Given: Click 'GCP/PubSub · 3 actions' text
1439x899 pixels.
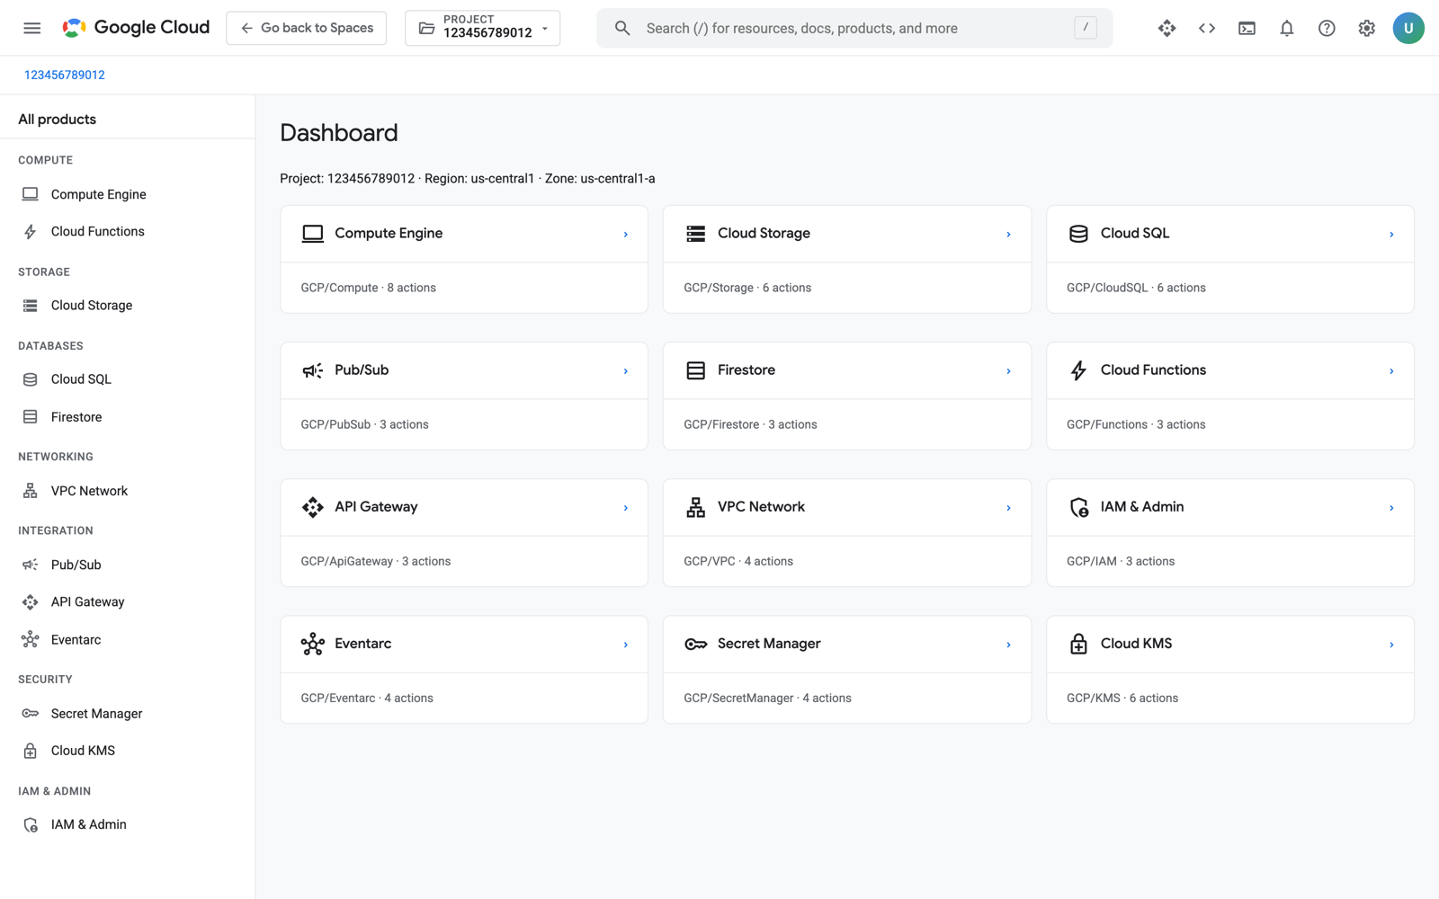Looking at the screenshot, I should pyautogui.click(x=364, y=424).
